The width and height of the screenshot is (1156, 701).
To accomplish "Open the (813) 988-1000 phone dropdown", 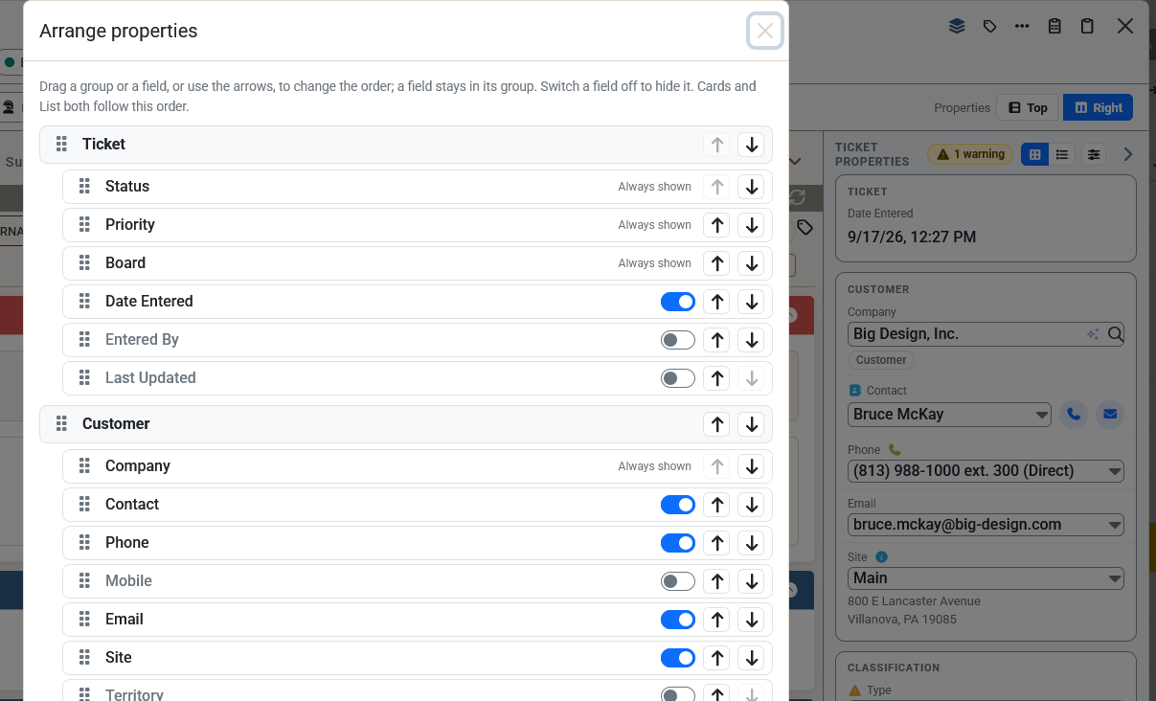I will 986,471.
